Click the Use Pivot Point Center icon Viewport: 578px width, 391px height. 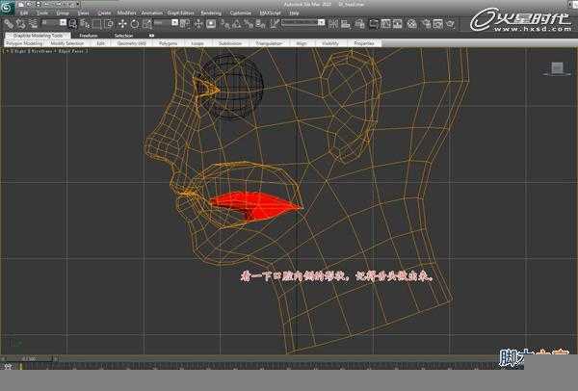(185, 24)
